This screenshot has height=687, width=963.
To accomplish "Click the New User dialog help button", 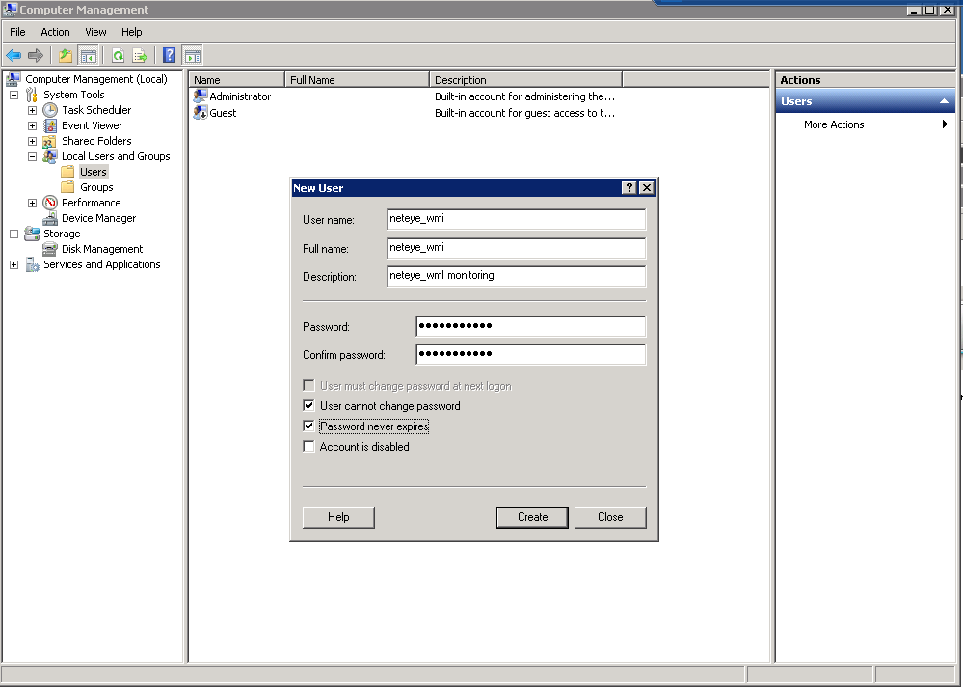I will [x=629, y=188].
